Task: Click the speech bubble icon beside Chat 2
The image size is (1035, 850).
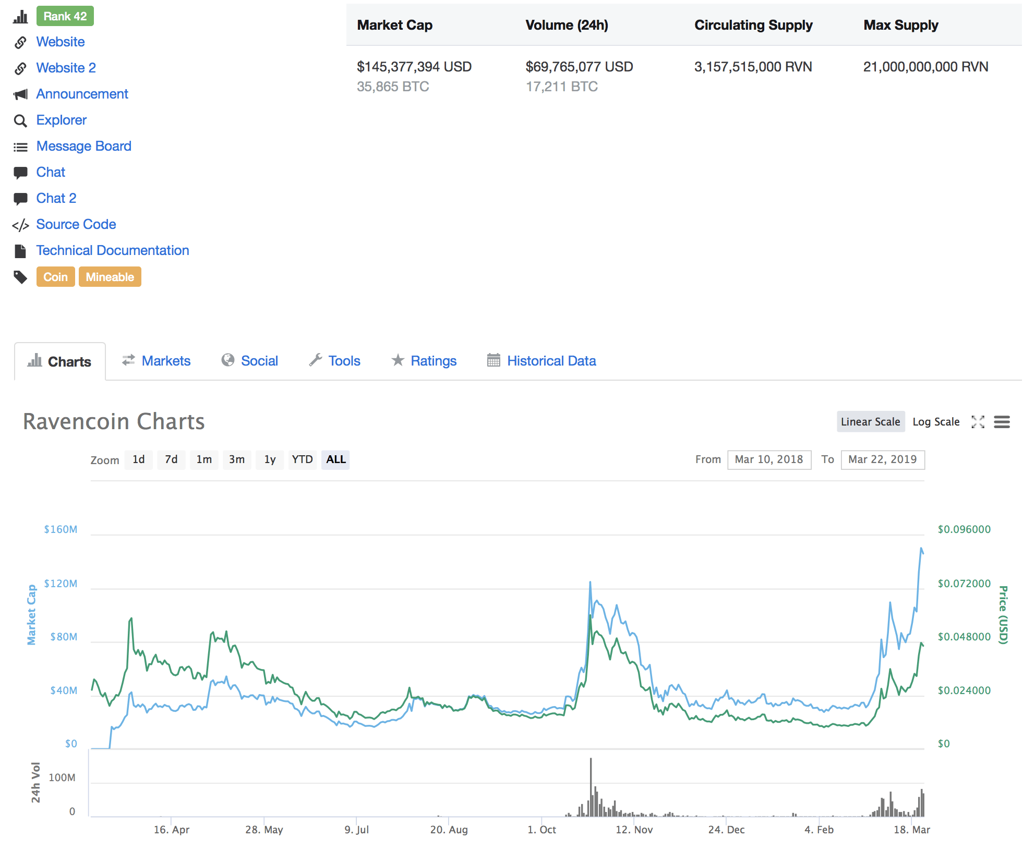Action: tap(20, 199)
